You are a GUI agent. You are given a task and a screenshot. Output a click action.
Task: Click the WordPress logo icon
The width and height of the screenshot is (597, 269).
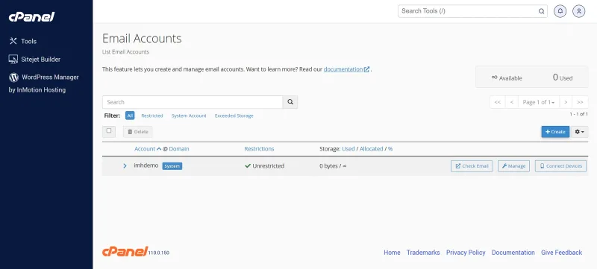pos(13,77)
